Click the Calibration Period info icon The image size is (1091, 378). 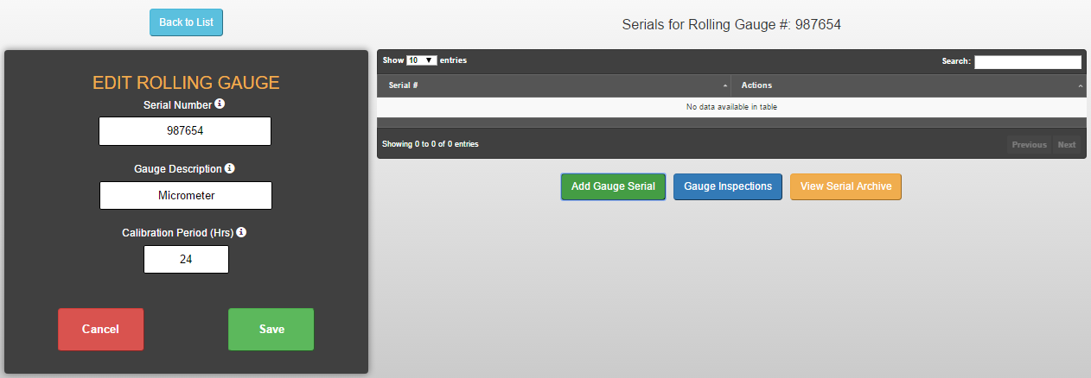point(242,232)
